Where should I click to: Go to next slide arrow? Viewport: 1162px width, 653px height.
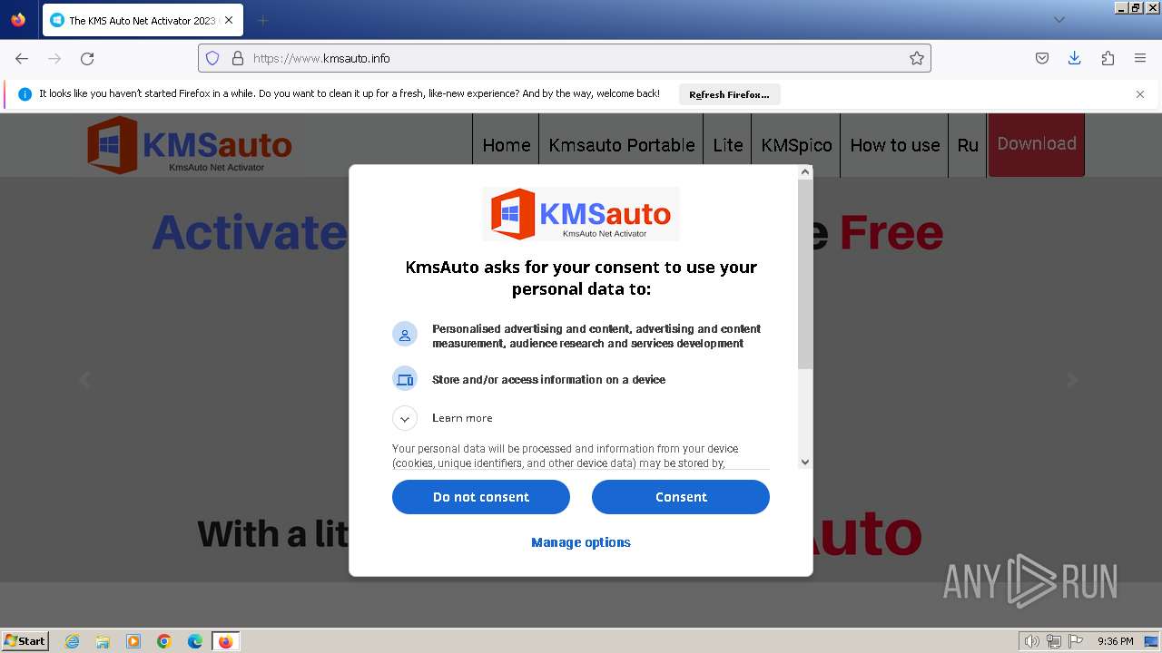[x=1072, y=380]
